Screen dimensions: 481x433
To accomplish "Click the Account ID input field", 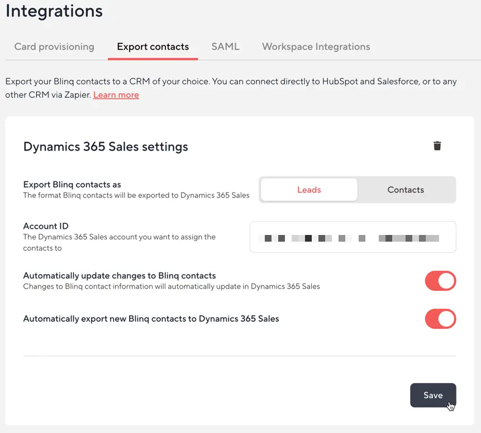I will point(353,237).
